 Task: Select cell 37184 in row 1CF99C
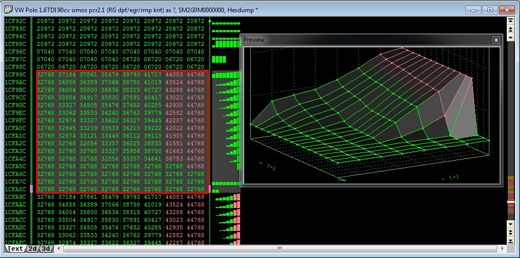pyautogui.click(x=67, y=74)
